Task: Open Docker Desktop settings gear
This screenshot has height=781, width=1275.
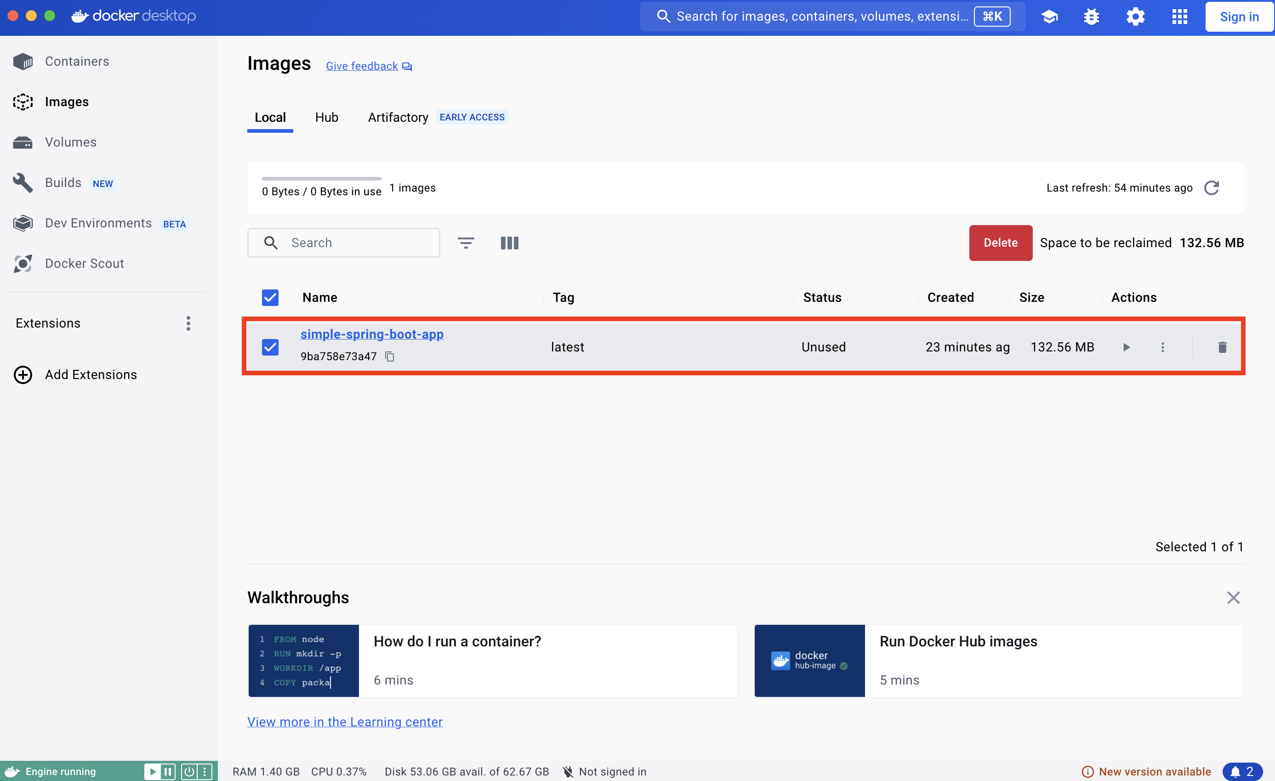Action: (x=1135, y=17)
